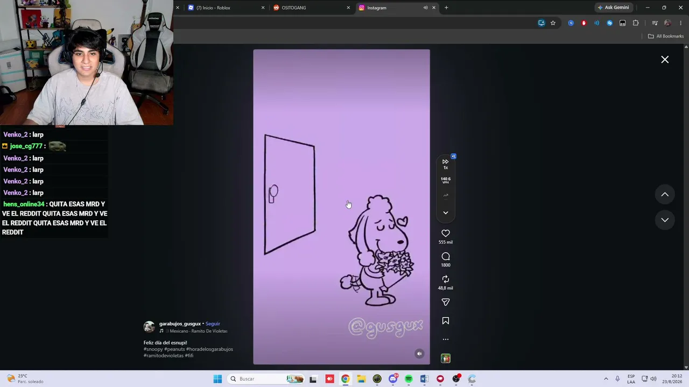The image size is (689, 387).
Task: Like the reel with the heart icon
Action: [x=446, y=233]
